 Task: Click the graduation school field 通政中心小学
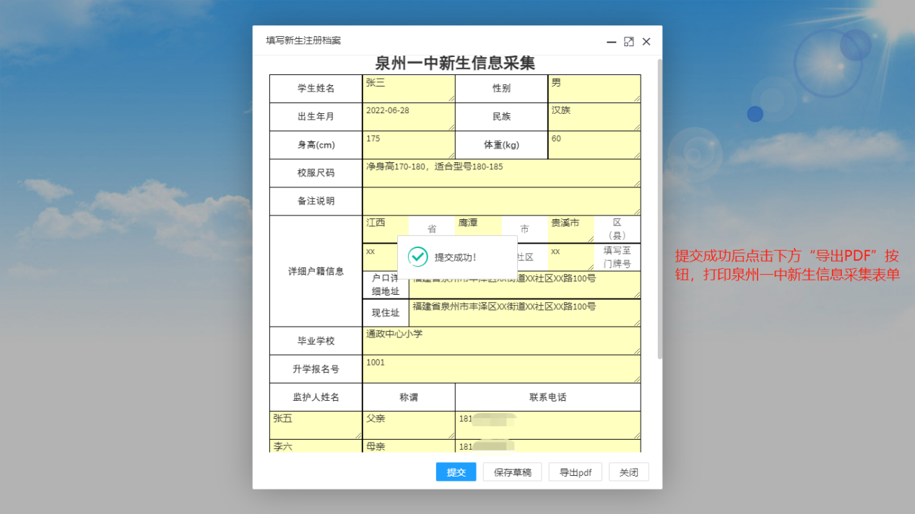(501, 340)
